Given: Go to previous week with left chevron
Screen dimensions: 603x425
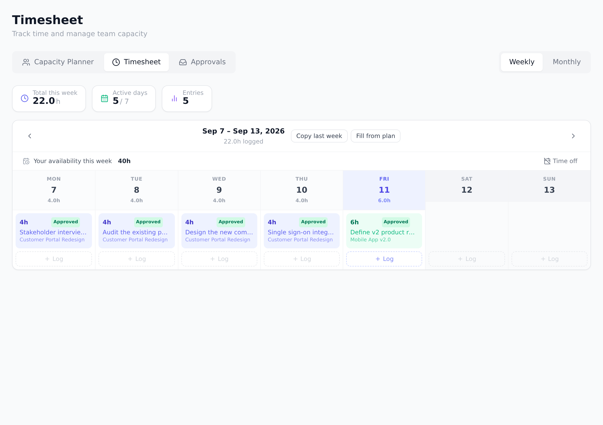Looking at the screenshot, I should point(30,136).
